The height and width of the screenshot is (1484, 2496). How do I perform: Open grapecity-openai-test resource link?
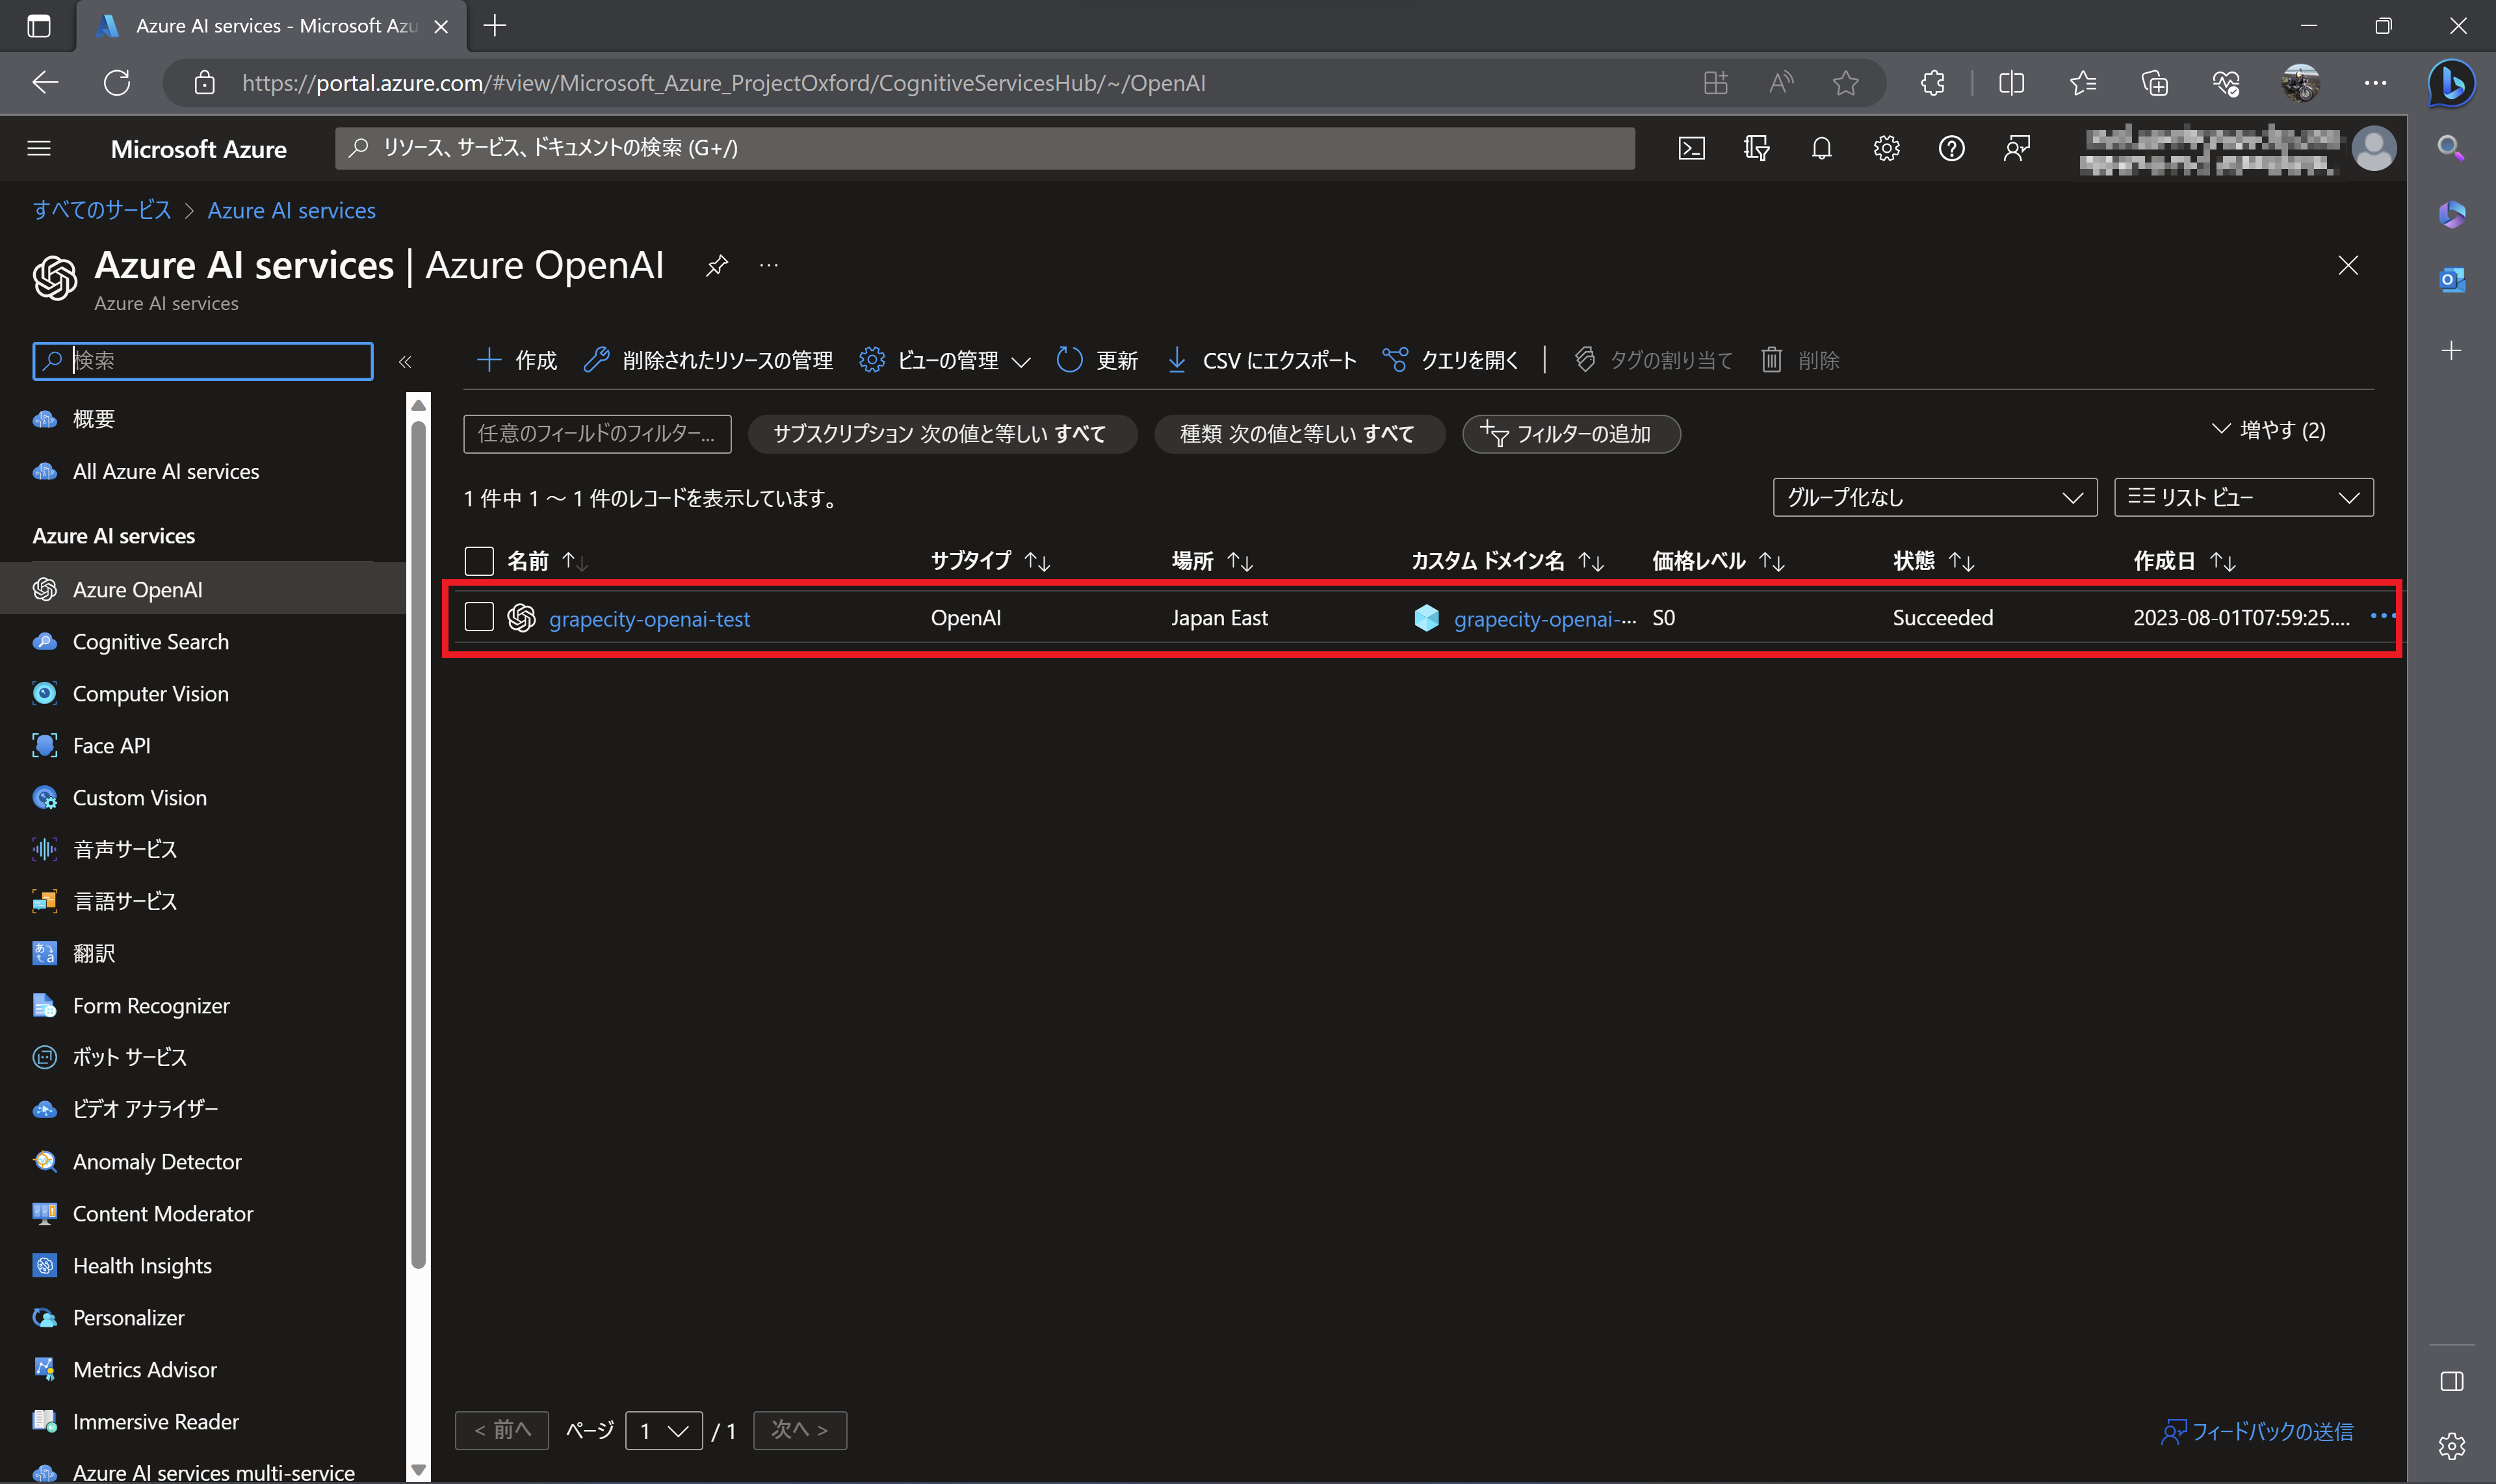point(649,619)
